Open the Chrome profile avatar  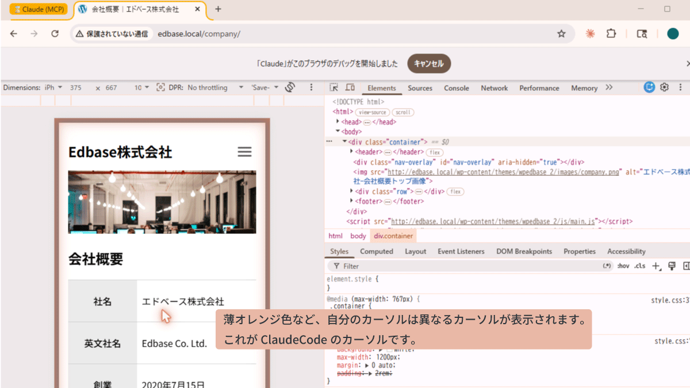point(673,34)
